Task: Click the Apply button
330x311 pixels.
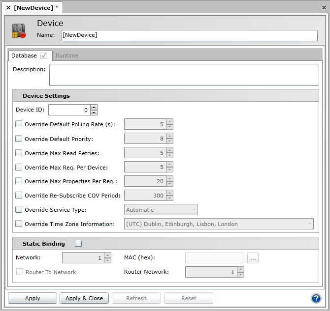Action: pos(33,298)
